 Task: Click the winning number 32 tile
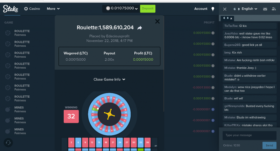[x=71, y=116]
